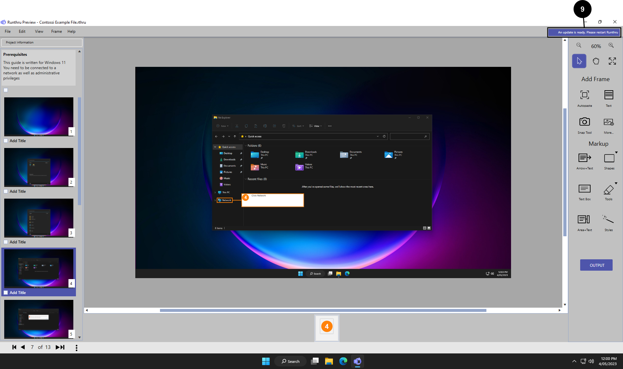Screen dimensions: 623x369
Task: Add a Text frame
Action: click(608, 95)
